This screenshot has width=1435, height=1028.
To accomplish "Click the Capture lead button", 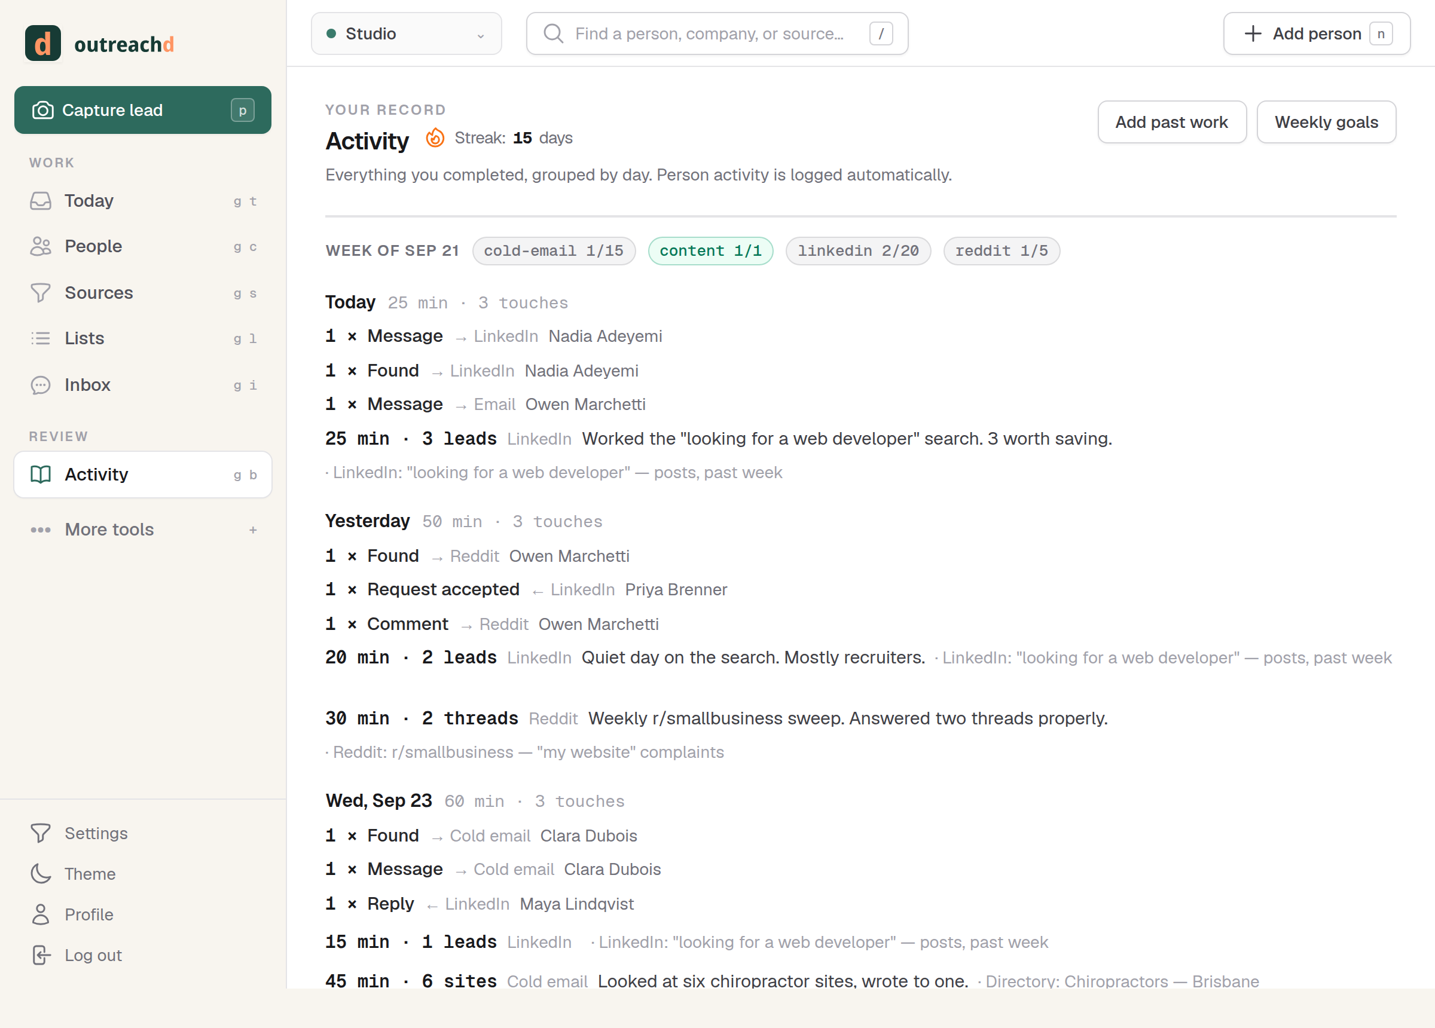I will coord(143,110).
